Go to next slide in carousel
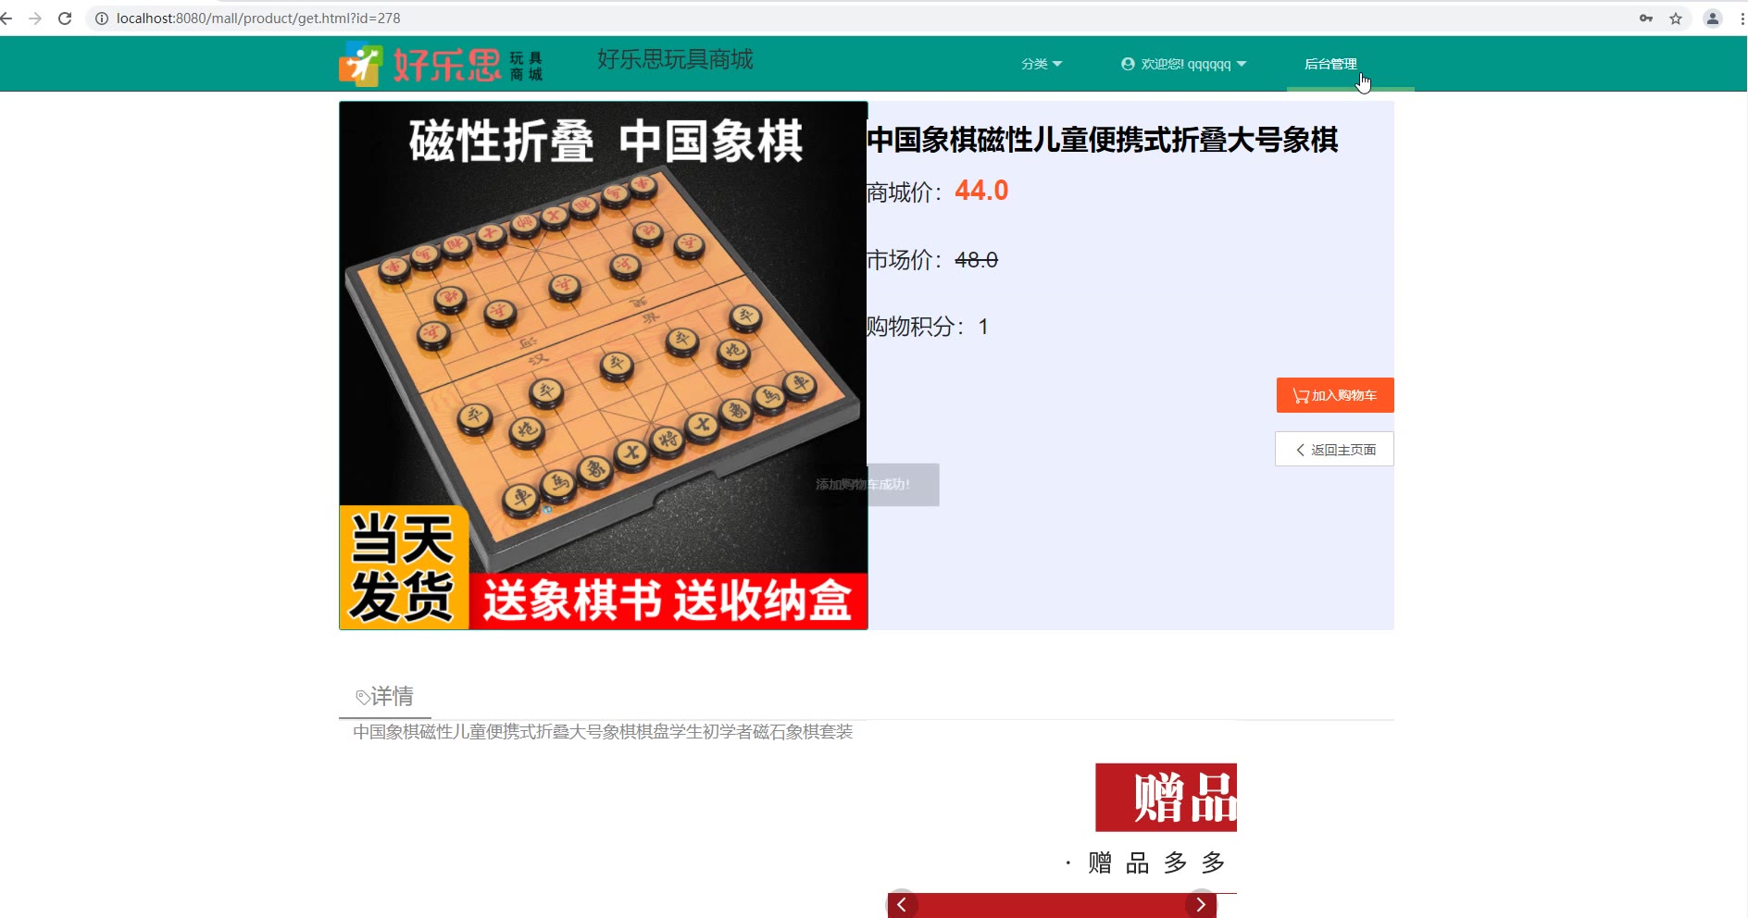Screen dimensions: 1748x918 (x=1201, y=904)
